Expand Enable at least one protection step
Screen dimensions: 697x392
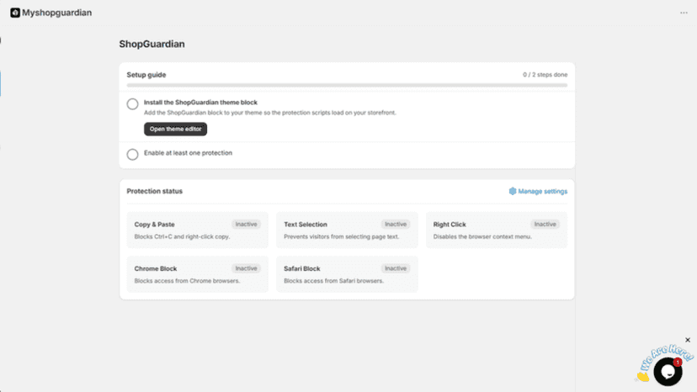pos(188,153)
